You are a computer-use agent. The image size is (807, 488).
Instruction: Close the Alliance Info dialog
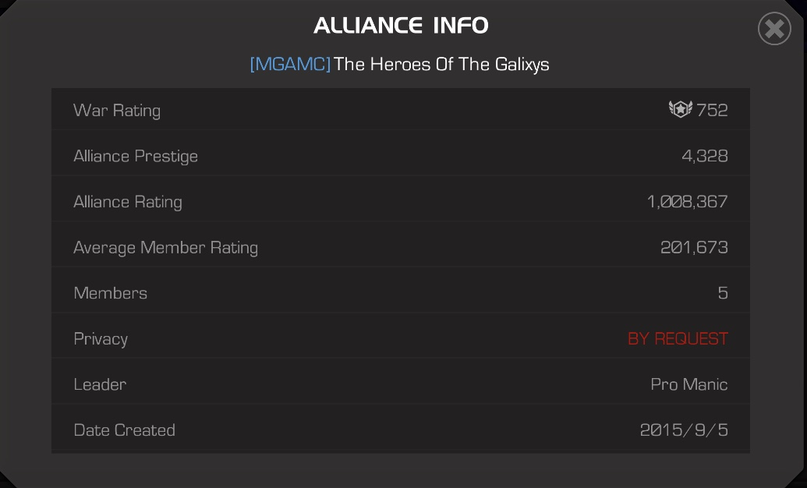[774, 29]
